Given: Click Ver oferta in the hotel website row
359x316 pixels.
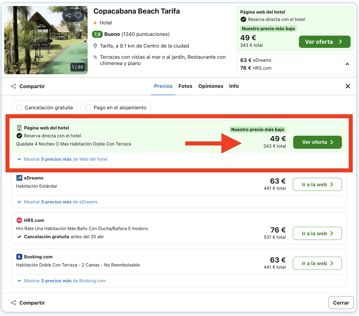Looking at the screenshot, I should (317, 142).
